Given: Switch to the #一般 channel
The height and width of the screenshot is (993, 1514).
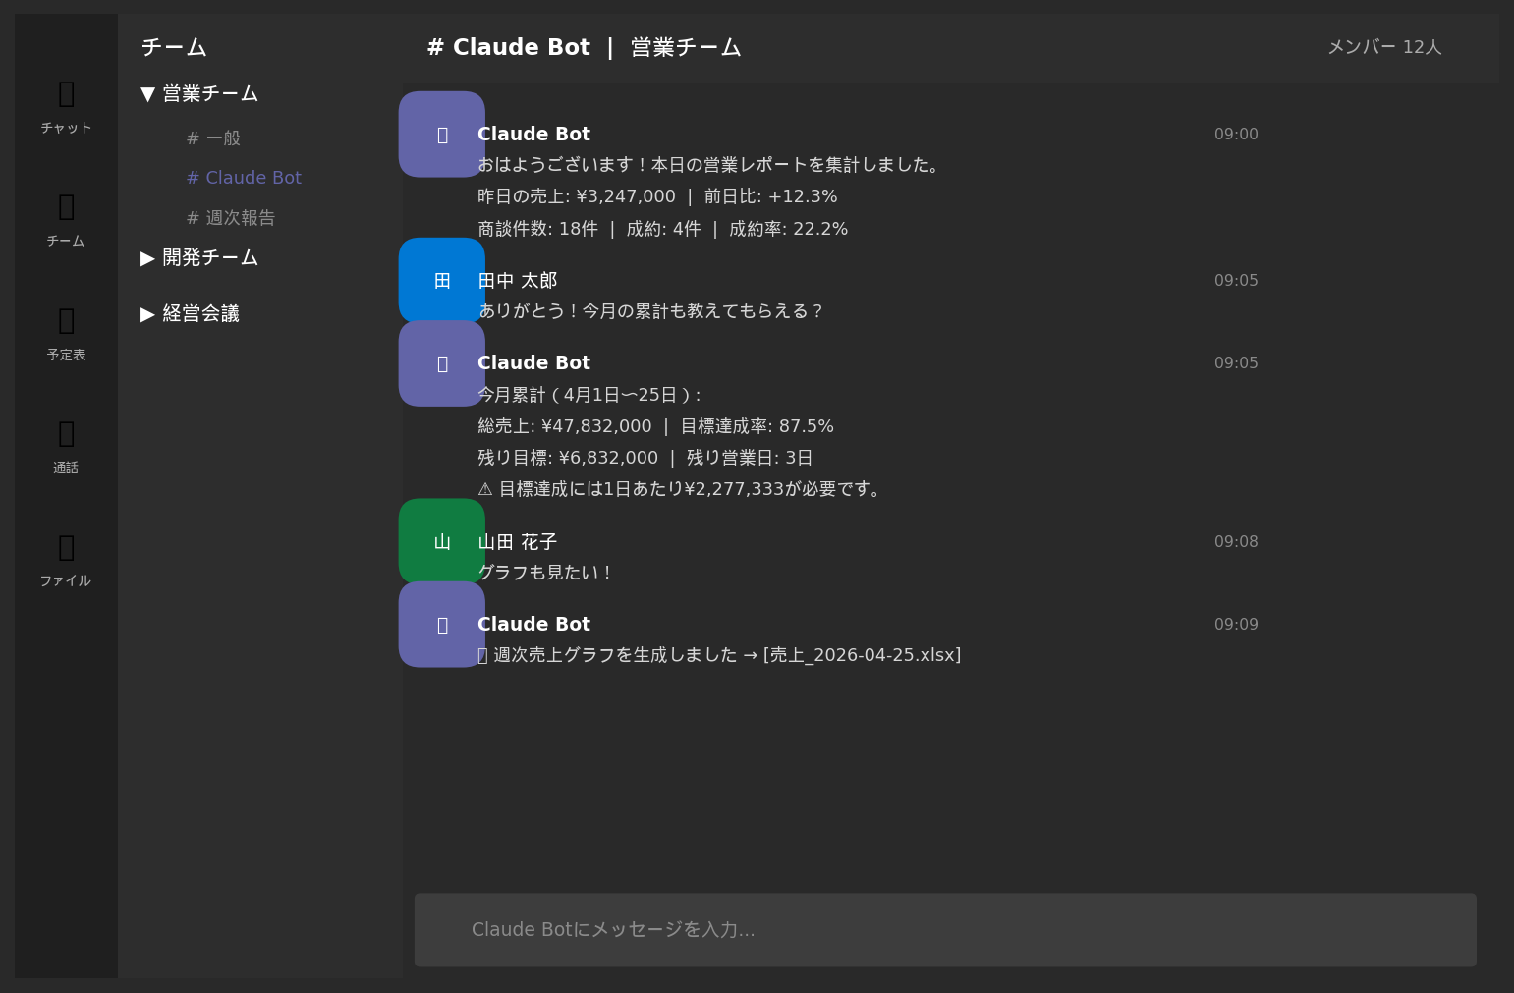Looking at the screenshot, I should (x=212, y=138).
